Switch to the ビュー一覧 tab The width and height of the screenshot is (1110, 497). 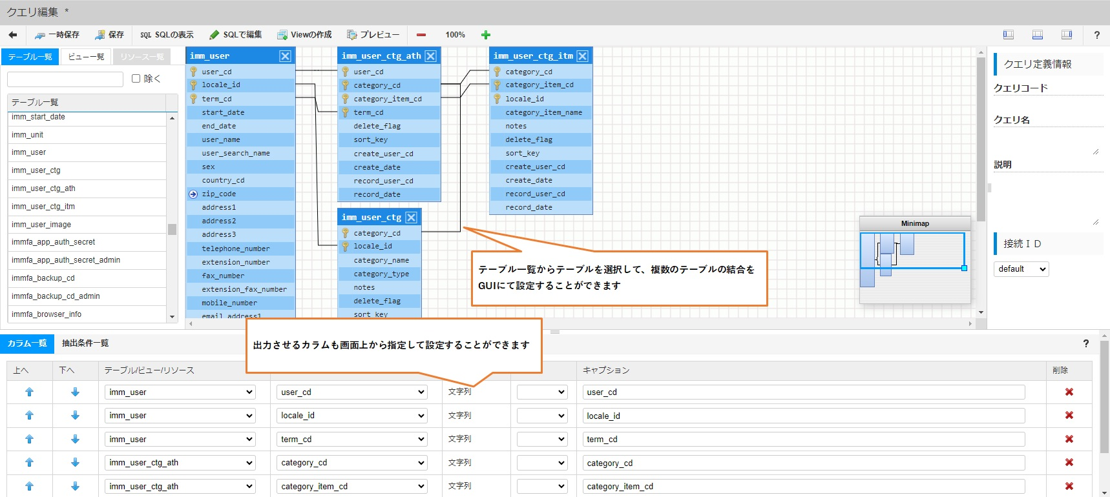click(86, 57)
